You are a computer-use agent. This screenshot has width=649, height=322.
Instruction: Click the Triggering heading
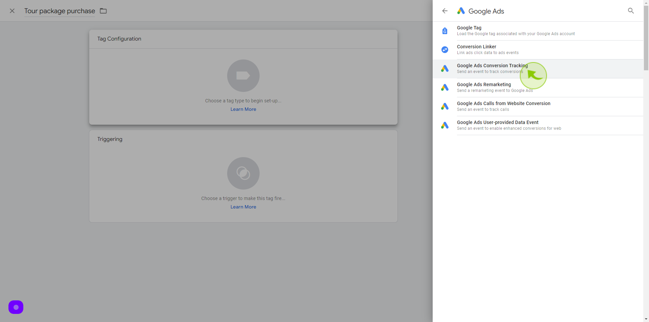tap(110, 139)
